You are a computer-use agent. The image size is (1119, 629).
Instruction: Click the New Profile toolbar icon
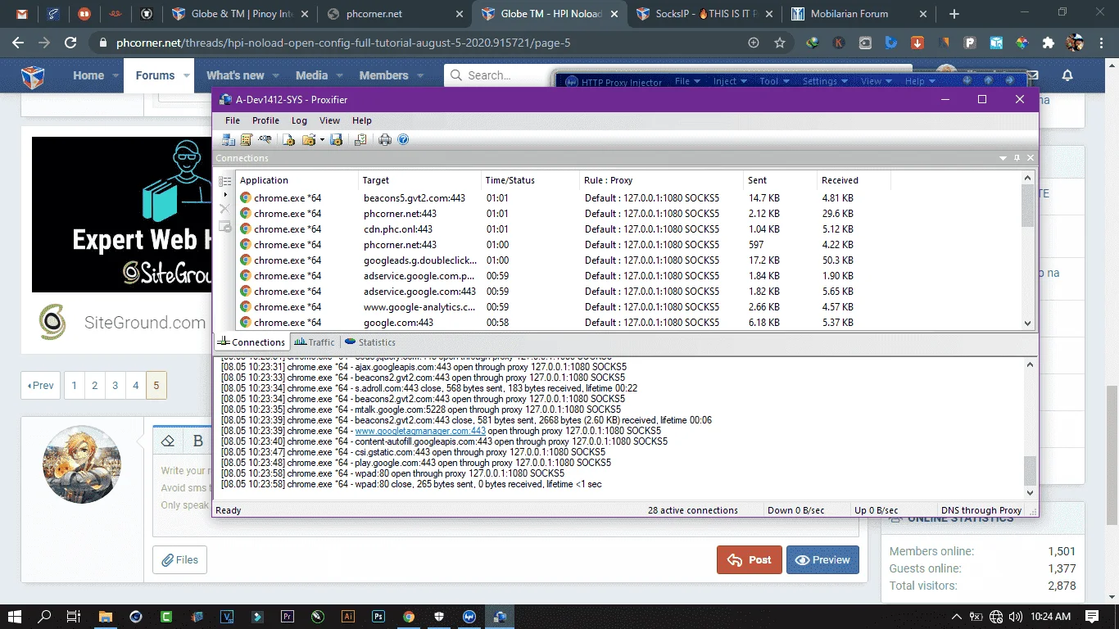(289, 140)
